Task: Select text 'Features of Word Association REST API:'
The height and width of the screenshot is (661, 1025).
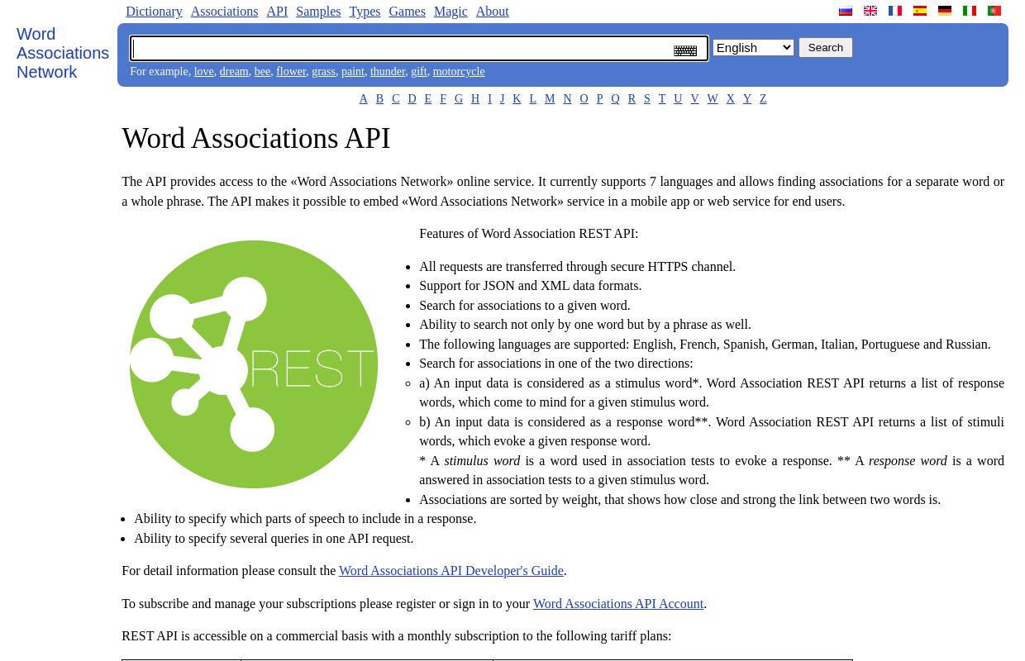Action: pos(529,234)
